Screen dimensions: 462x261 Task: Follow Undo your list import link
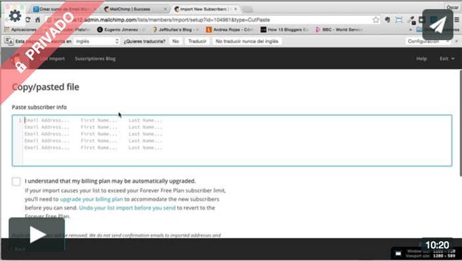[x=127, y=208]
